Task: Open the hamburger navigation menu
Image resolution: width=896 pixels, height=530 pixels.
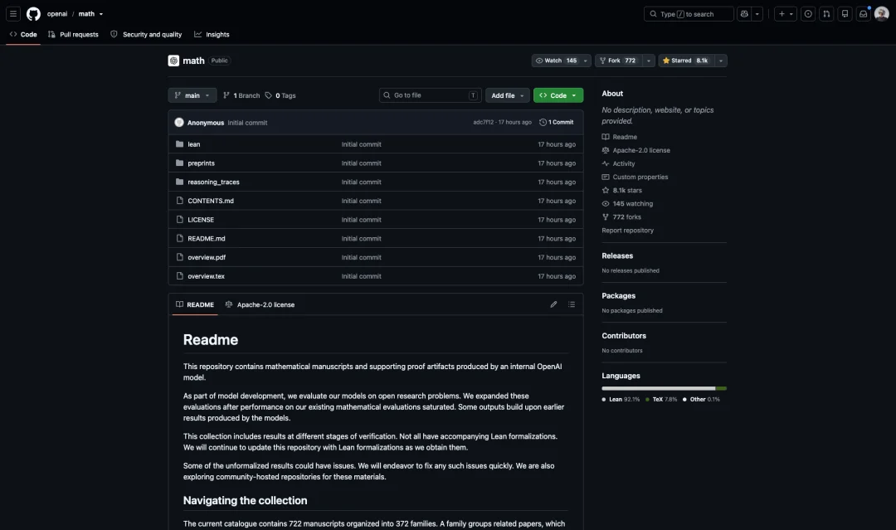Action: tap(13, 14)
